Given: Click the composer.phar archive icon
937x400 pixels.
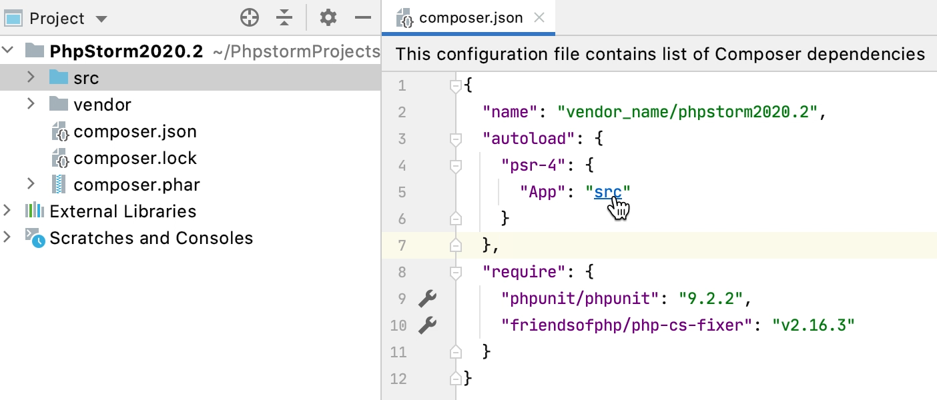Looking at the screenshot, I should point(59,185).
